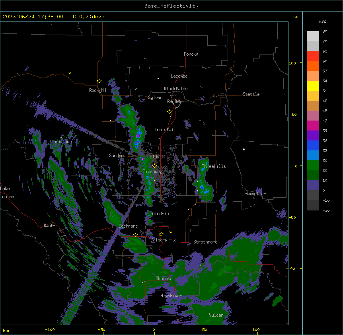Click the Lacombe city label
This screenshot has height=335, width=343.
point(179,76)
